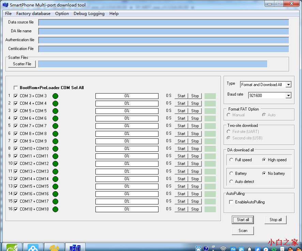Click the Stop all button
The height and width of the screenshot is (251, 302).
275,220
